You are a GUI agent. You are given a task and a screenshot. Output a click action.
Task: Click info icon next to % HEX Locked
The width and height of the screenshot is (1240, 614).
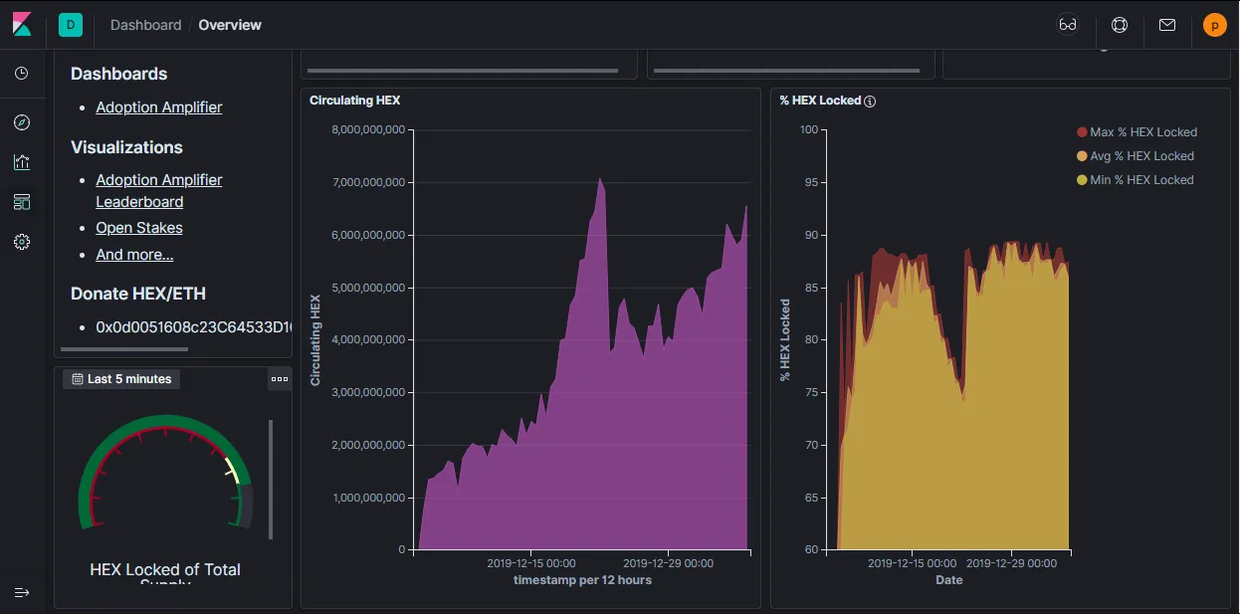[870, 102]
